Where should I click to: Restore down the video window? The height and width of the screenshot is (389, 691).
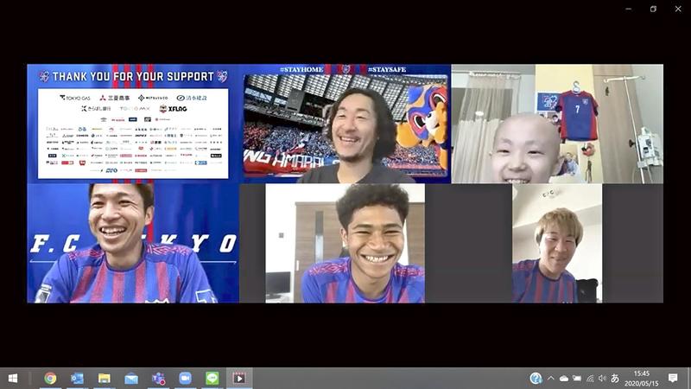pyautogui.click(x=653, y=9)
